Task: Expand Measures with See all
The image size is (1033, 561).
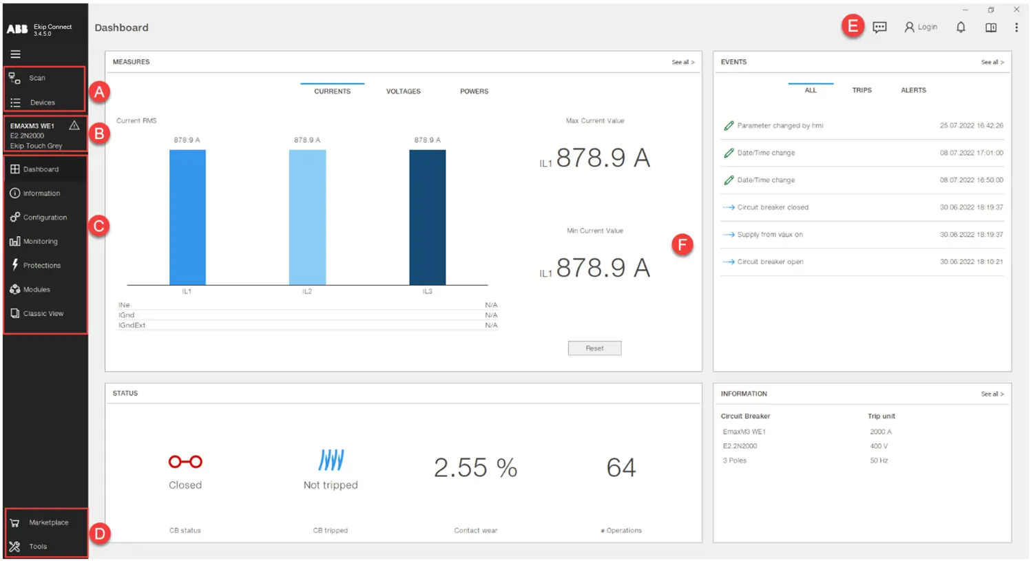Action: (682, 63)
